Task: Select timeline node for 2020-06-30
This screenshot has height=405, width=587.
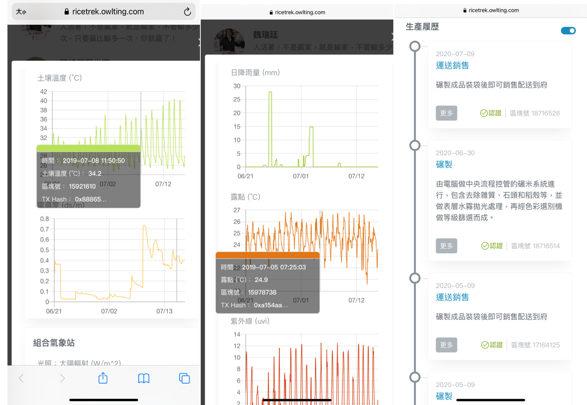Action: (415, 145)
